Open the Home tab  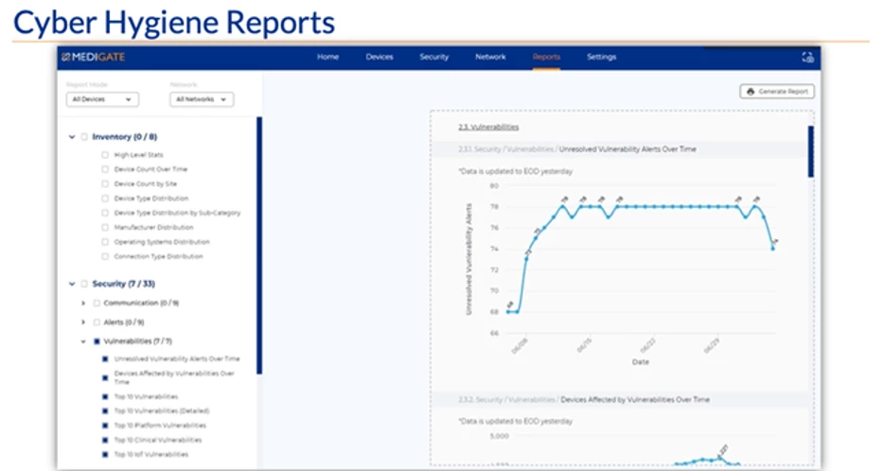328,57
